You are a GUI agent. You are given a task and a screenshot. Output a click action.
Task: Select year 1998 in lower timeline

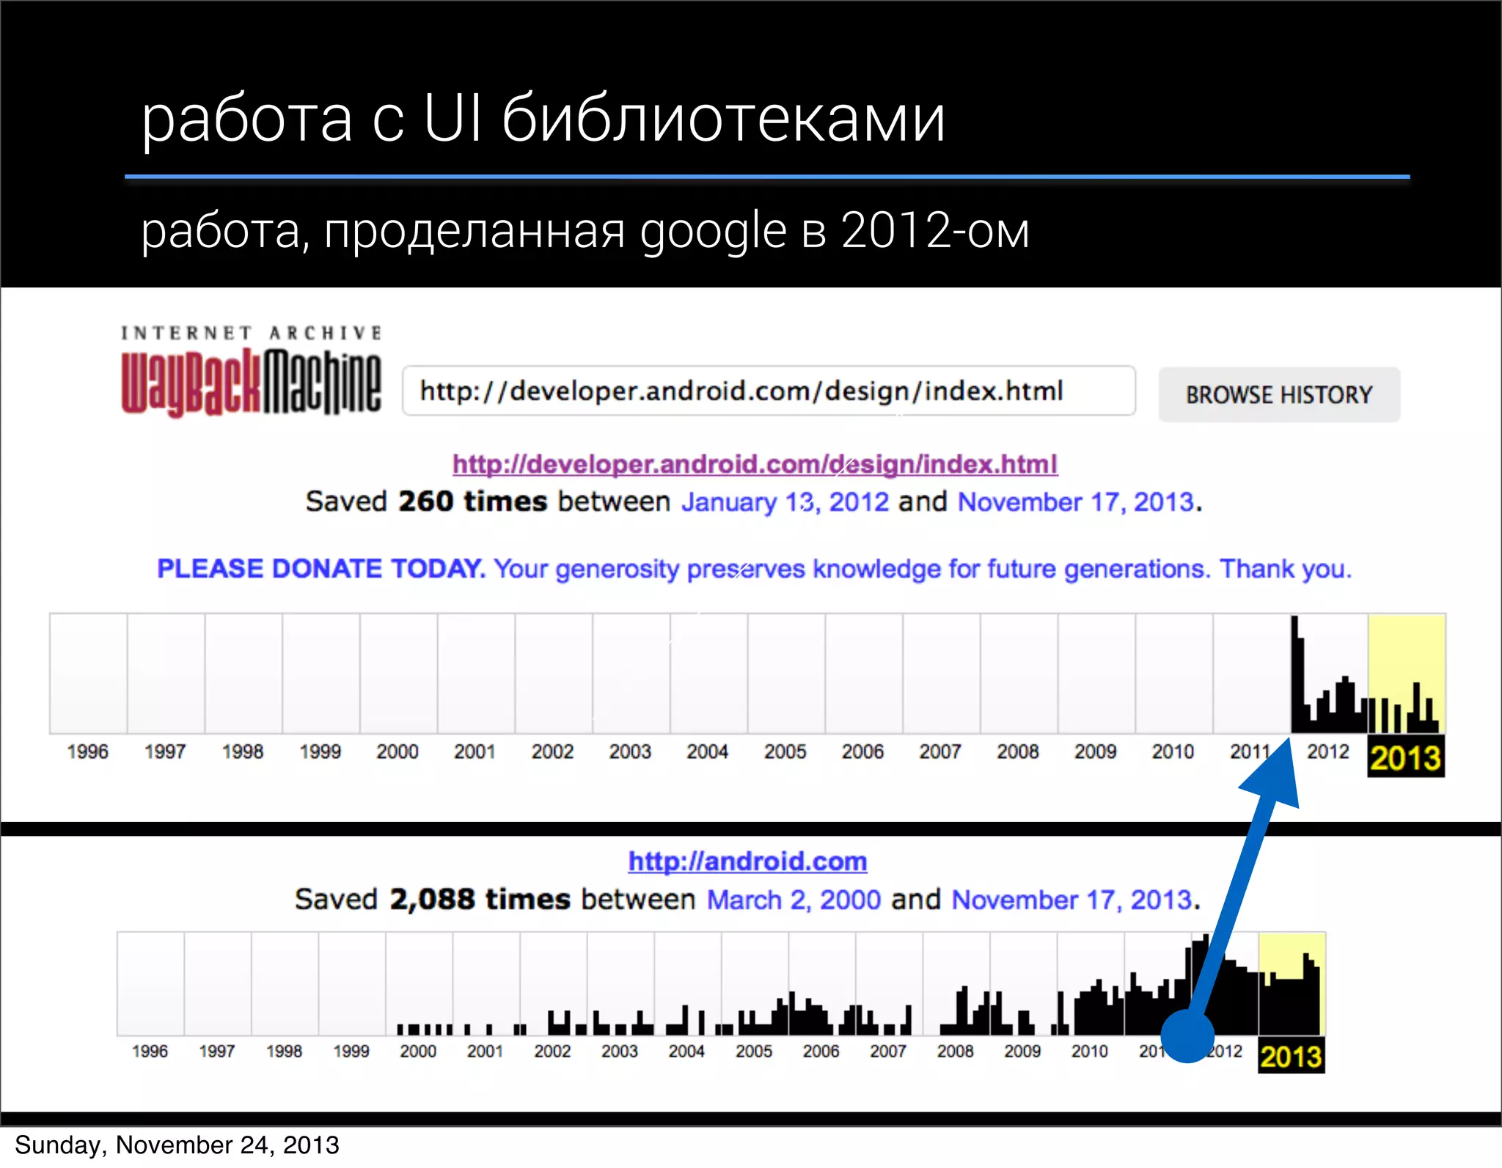pos(284,1051)
